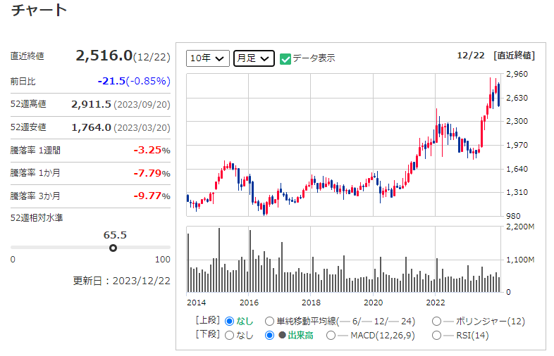Click the 更新日 date text
554x356 pixels.
[121, 280]
